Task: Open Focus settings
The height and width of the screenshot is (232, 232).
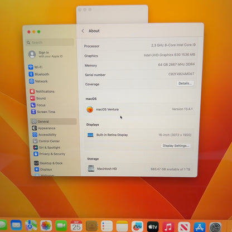Action: click(x=38, y=105)
